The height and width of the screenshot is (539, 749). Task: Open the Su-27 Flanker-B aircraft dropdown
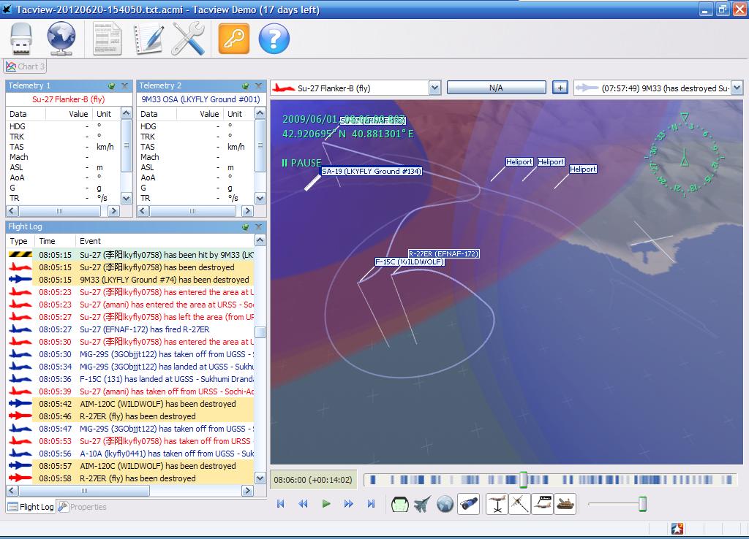(434, 88)
